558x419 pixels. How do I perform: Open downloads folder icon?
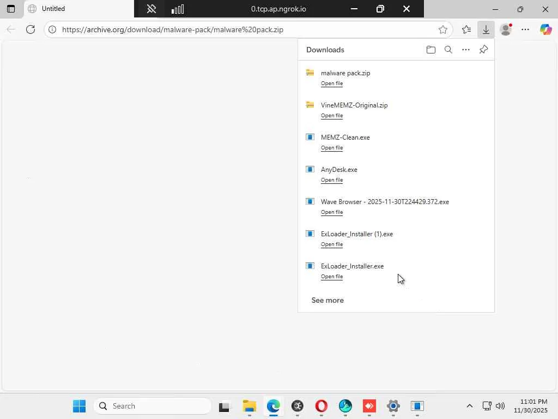pos(431,50)
